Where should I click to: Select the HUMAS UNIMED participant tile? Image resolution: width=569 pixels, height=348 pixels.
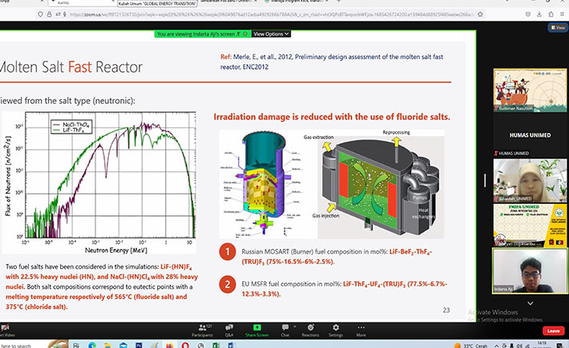coord(530,135)
